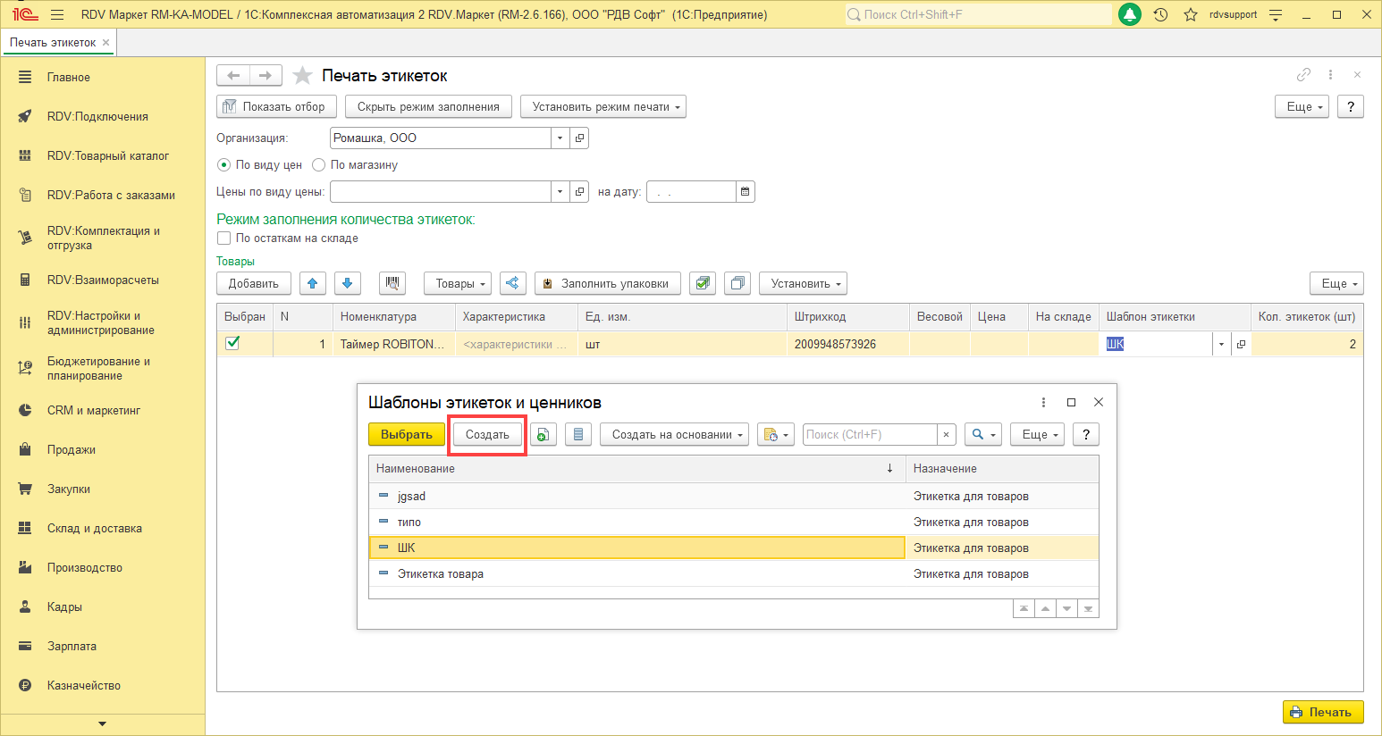Open the notifications bell icon
This screenshot has height=736, width=1382.
coord(1130,14)
